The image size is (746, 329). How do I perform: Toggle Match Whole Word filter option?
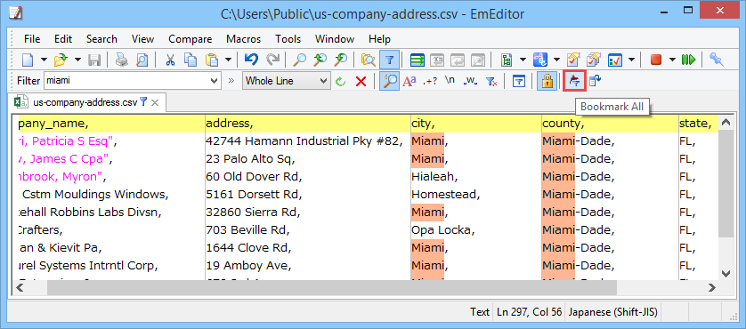point(470,81)
